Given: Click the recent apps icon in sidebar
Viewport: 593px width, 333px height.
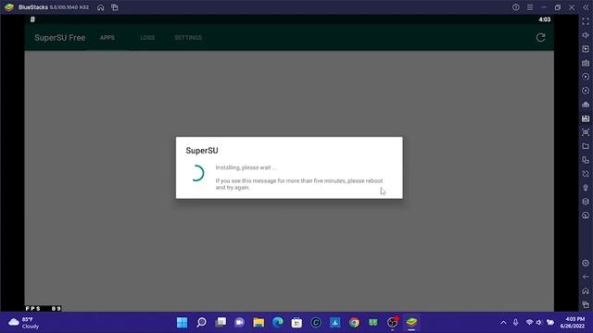Looking at the screenshot, I should coord(586,304).
